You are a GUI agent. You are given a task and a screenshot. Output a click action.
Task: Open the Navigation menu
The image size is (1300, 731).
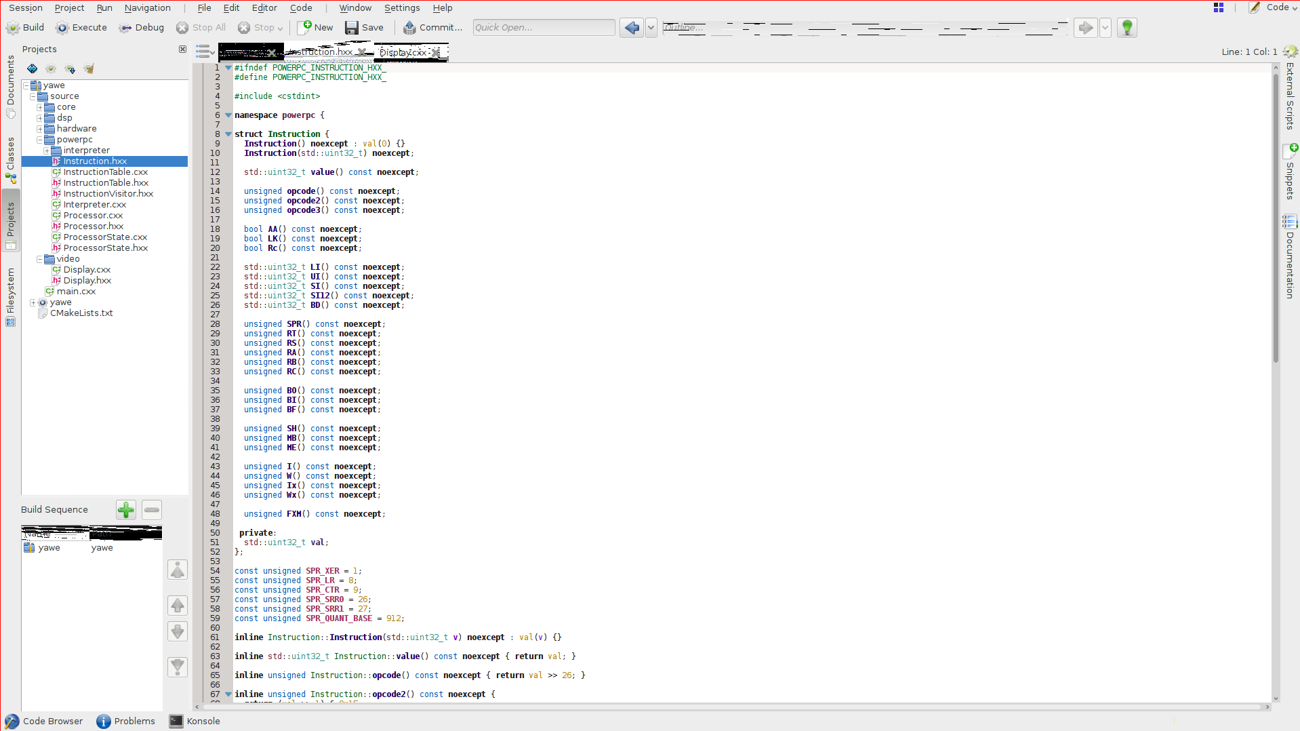pos(147,8)
